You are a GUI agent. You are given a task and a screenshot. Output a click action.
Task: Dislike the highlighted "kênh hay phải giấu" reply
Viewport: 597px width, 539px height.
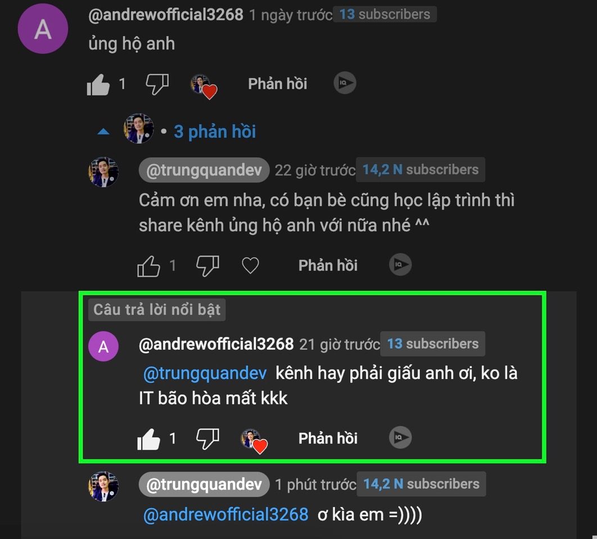(207, 438)
